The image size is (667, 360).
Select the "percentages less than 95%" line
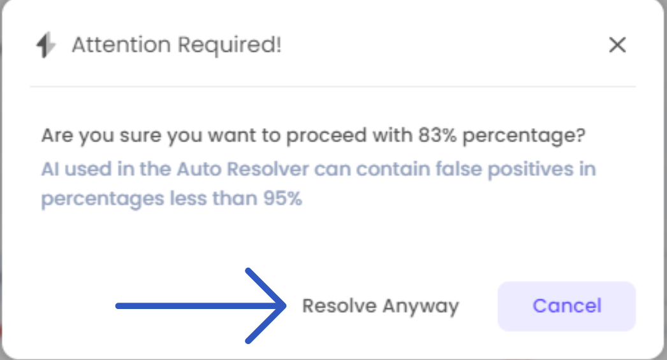[x=171, y=199]
